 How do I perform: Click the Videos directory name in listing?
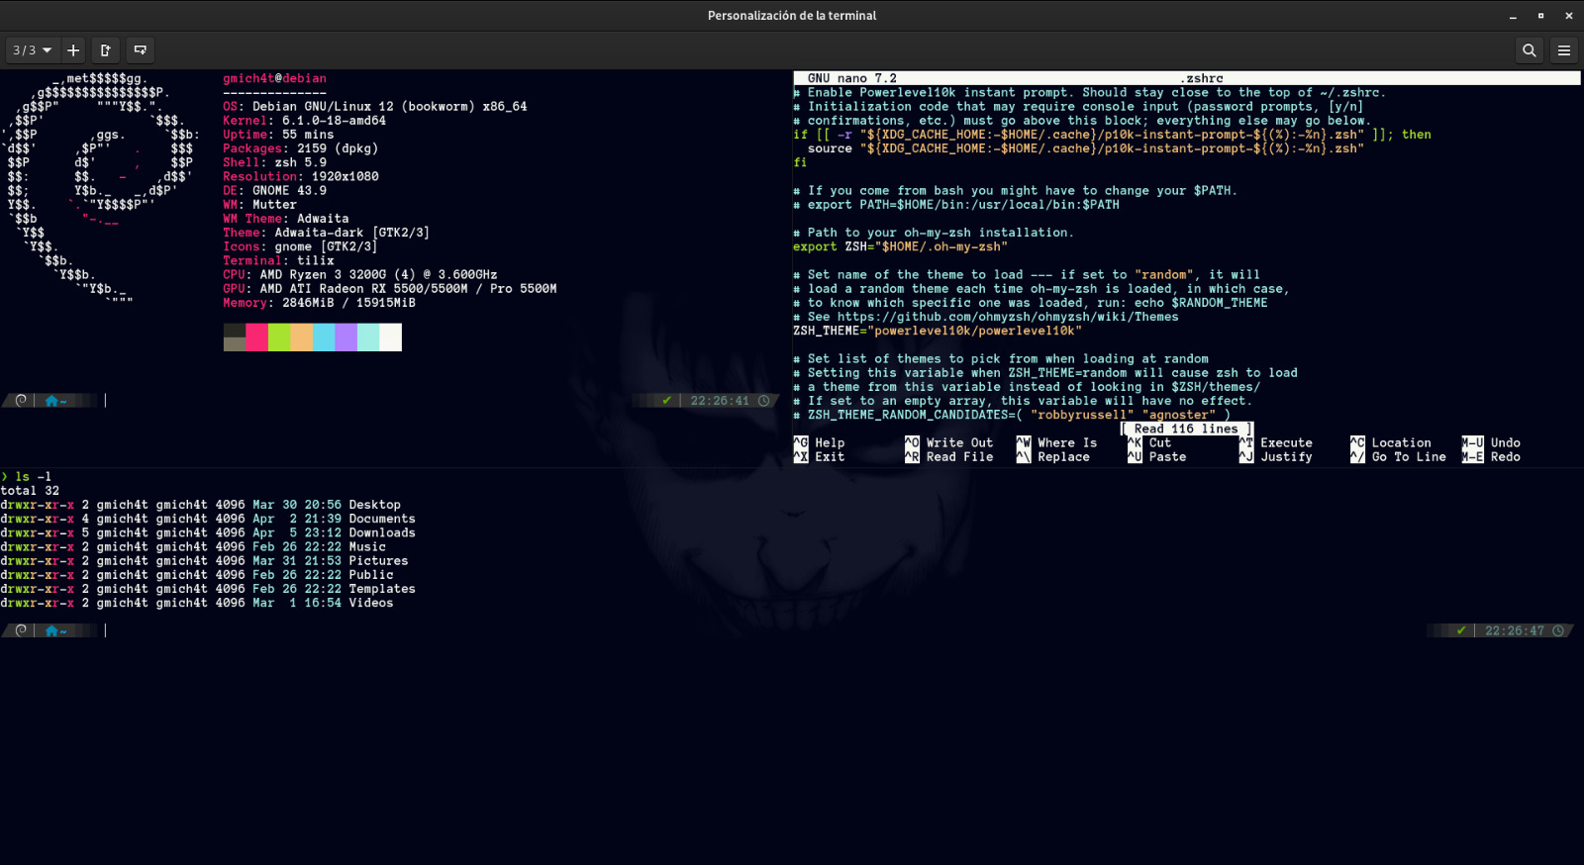(371, 603)
